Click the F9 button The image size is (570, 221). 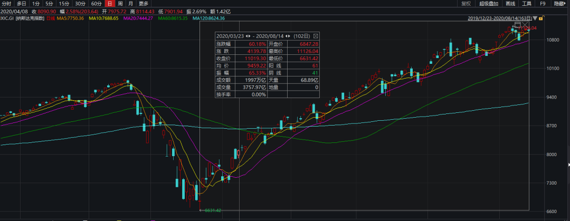pyautogui.click(x=542, y=4)
